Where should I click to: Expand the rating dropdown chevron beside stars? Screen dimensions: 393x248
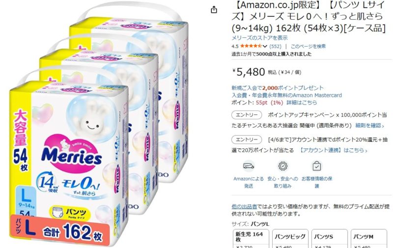point(265,46)
